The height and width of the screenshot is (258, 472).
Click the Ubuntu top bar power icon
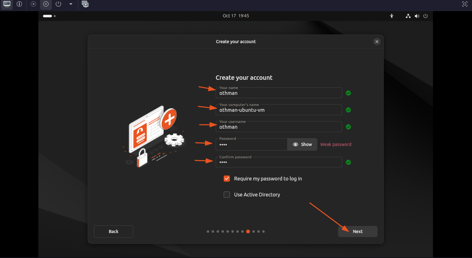click(426, 16)
